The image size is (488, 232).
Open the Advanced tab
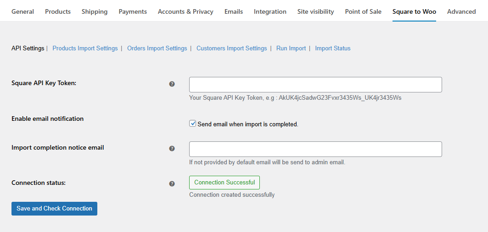(461, 11)
